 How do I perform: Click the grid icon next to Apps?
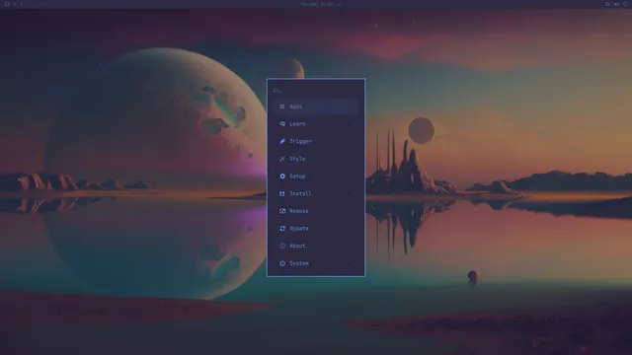282,106
